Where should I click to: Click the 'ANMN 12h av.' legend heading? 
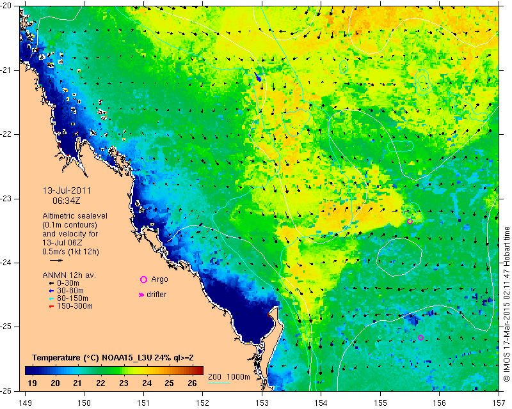(69, 275)
